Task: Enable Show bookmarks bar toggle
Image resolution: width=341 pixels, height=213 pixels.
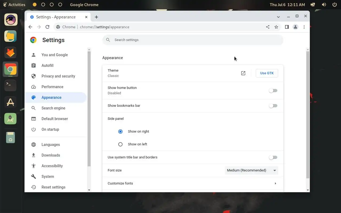Action: [x=273, y=106]
